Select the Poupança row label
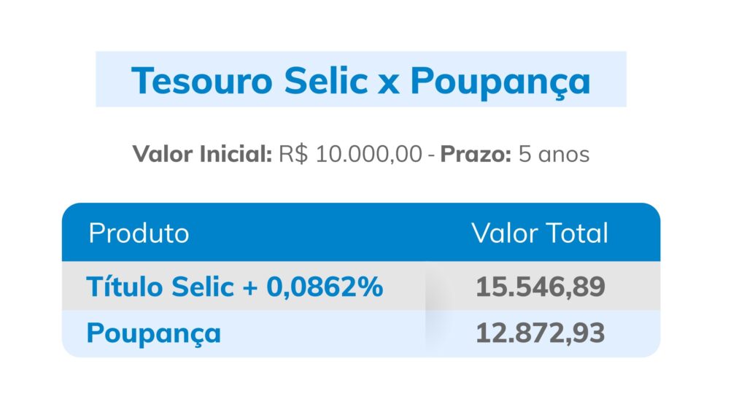The image size is (747, 418). pyautogui.click(x=153, y=333)
